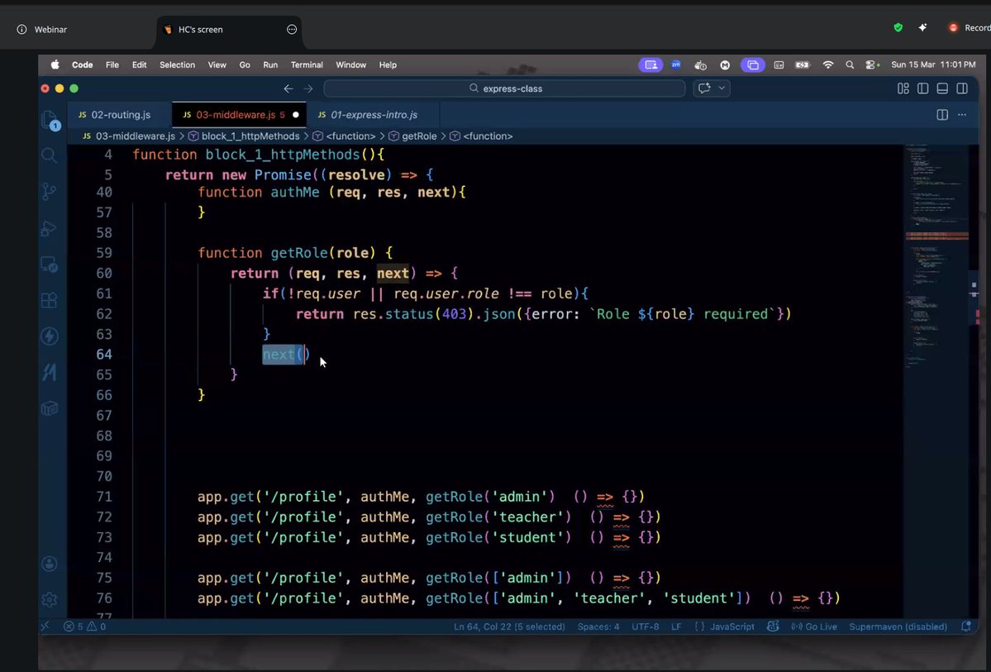The width and height of the screenshot is (991, 672).
Task: Click the AI Companion sparkle icon
Action: coord(922,28)
